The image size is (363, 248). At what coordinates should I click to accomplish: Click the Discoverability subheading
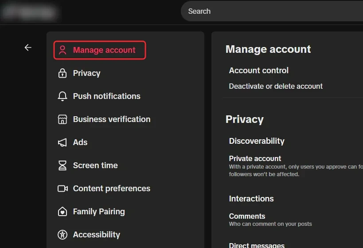click(257, 141)
